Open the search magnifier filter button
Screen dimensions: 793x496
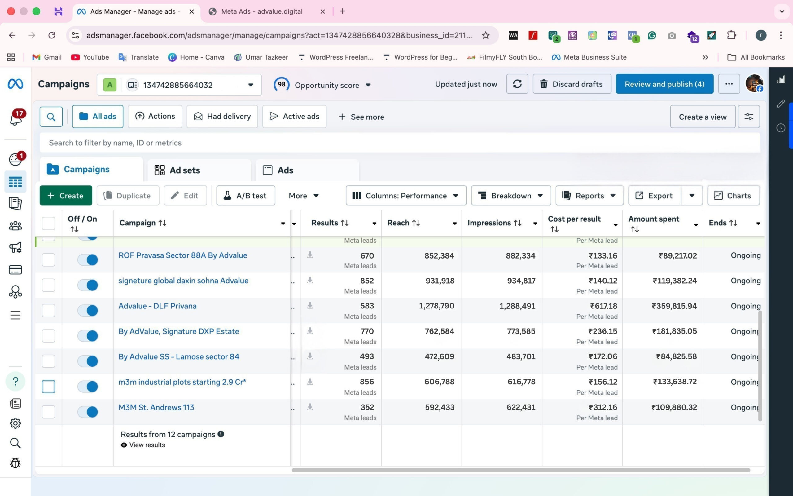pyautogui.click(x=51, y=117)
